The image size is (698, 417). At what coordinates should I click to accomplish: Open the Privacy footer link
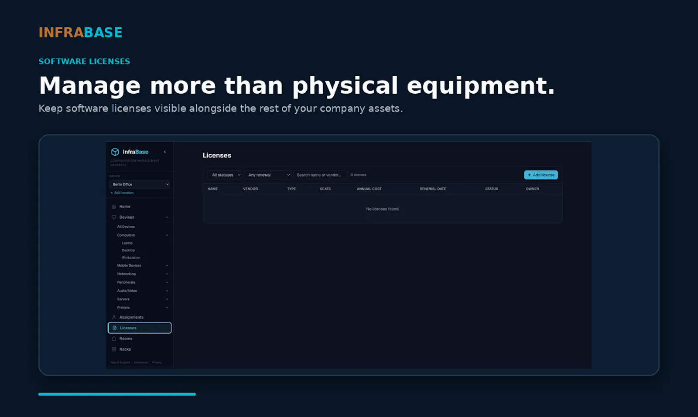coord(157,363)
